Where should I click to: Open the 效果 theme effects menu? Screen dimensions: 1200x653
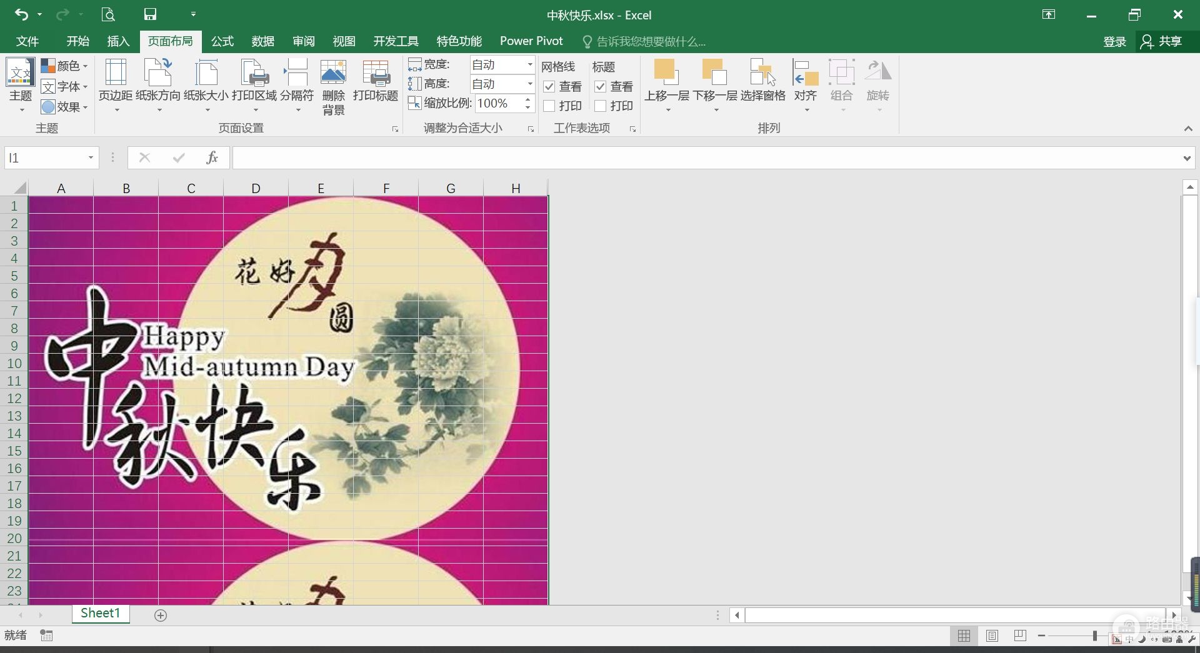(64, 107)
